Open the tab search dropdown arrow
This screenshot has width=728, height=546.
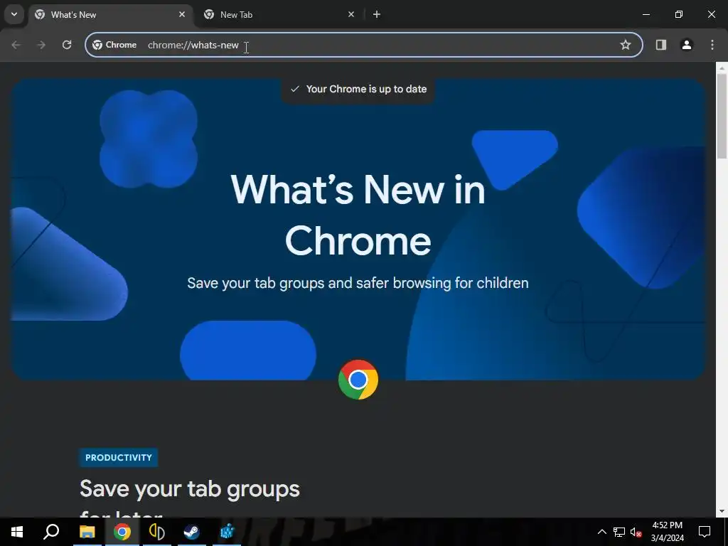pyautogui.click(x=14, y=14)
